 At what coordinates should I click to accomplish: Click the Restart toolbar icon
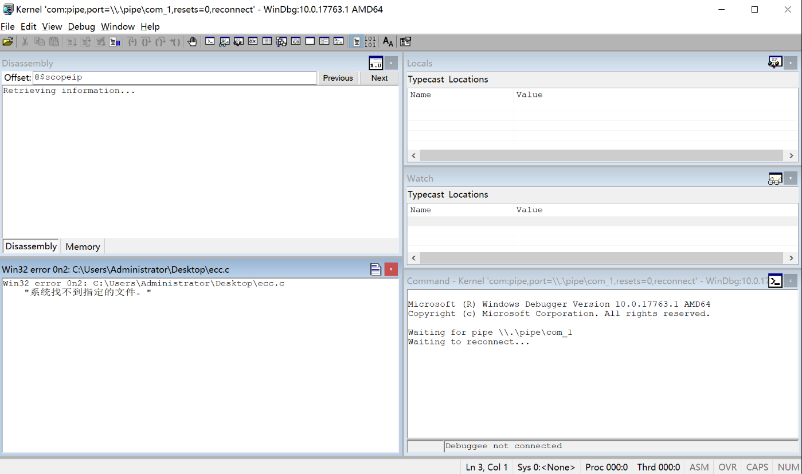point(86,41)
